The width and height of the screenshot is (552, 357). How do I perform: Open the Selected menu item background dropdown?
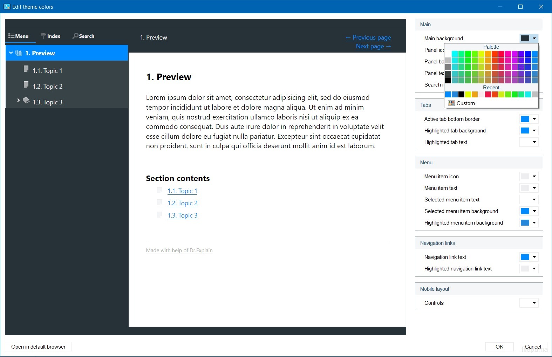click(x=534, y=211)
